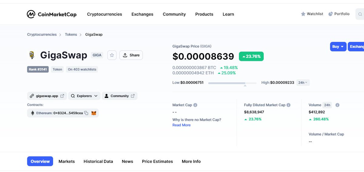Click the price $0.00008639
This screenshot has height=172, width=364.
click(x=203, y=56)
